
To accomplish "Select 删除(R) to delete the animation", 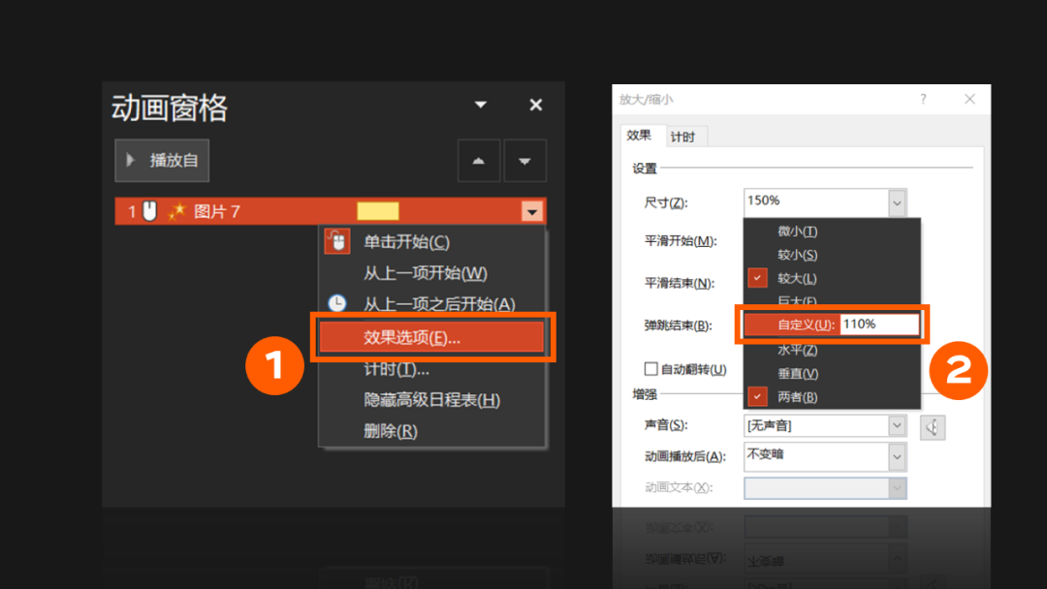I will tap(390, 431).
